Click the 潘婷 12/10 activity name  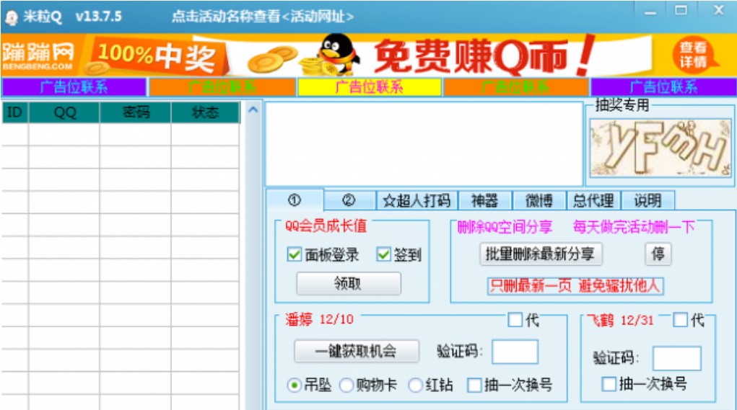point(320,319)
